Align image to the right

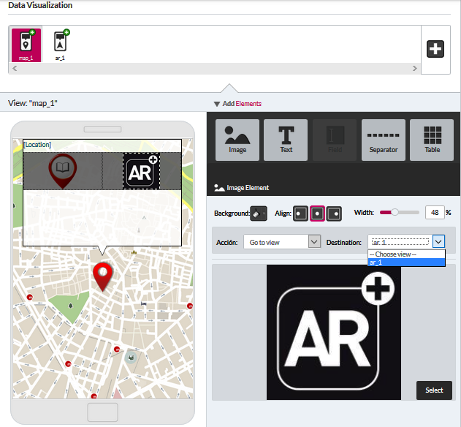point(334,213)
